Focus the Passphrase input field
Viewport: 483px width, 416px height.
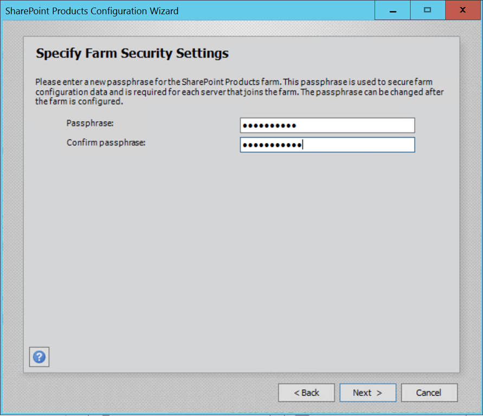(x=327, y=125)
